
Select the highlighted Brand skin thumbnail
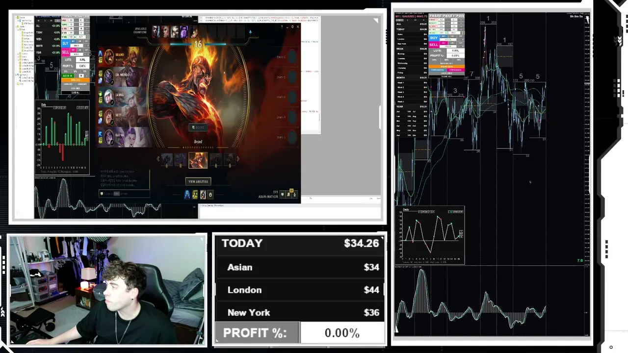pyautogui.click(x=198, y=160)
